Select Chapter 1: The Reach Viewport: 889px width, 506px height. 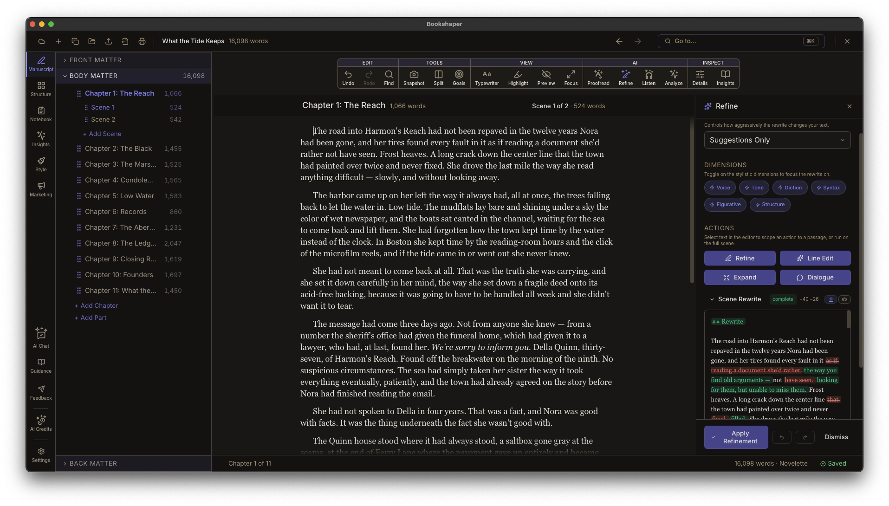[119, 93]
